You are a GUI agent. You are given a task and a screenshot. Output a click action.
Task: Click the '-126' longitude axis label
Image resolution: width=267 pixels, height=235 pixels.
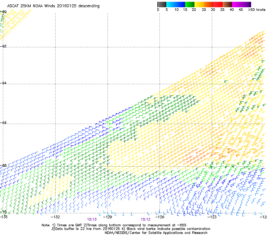click(160, 217)
